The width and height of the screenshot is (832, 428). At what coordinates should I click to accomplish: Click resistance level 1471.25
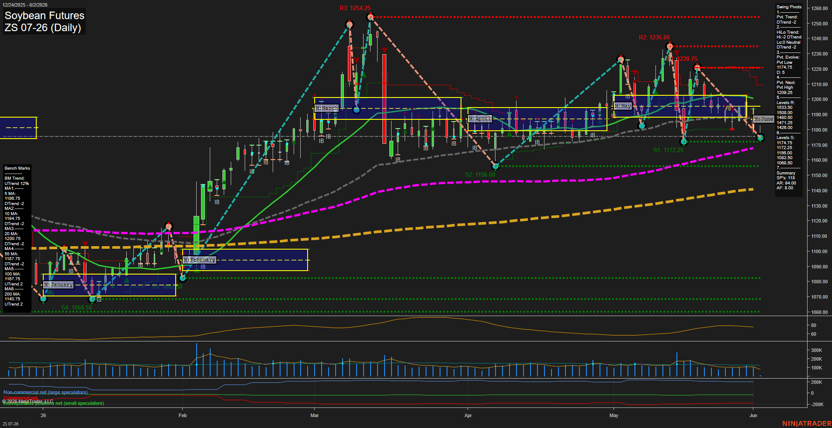point(784,123)
